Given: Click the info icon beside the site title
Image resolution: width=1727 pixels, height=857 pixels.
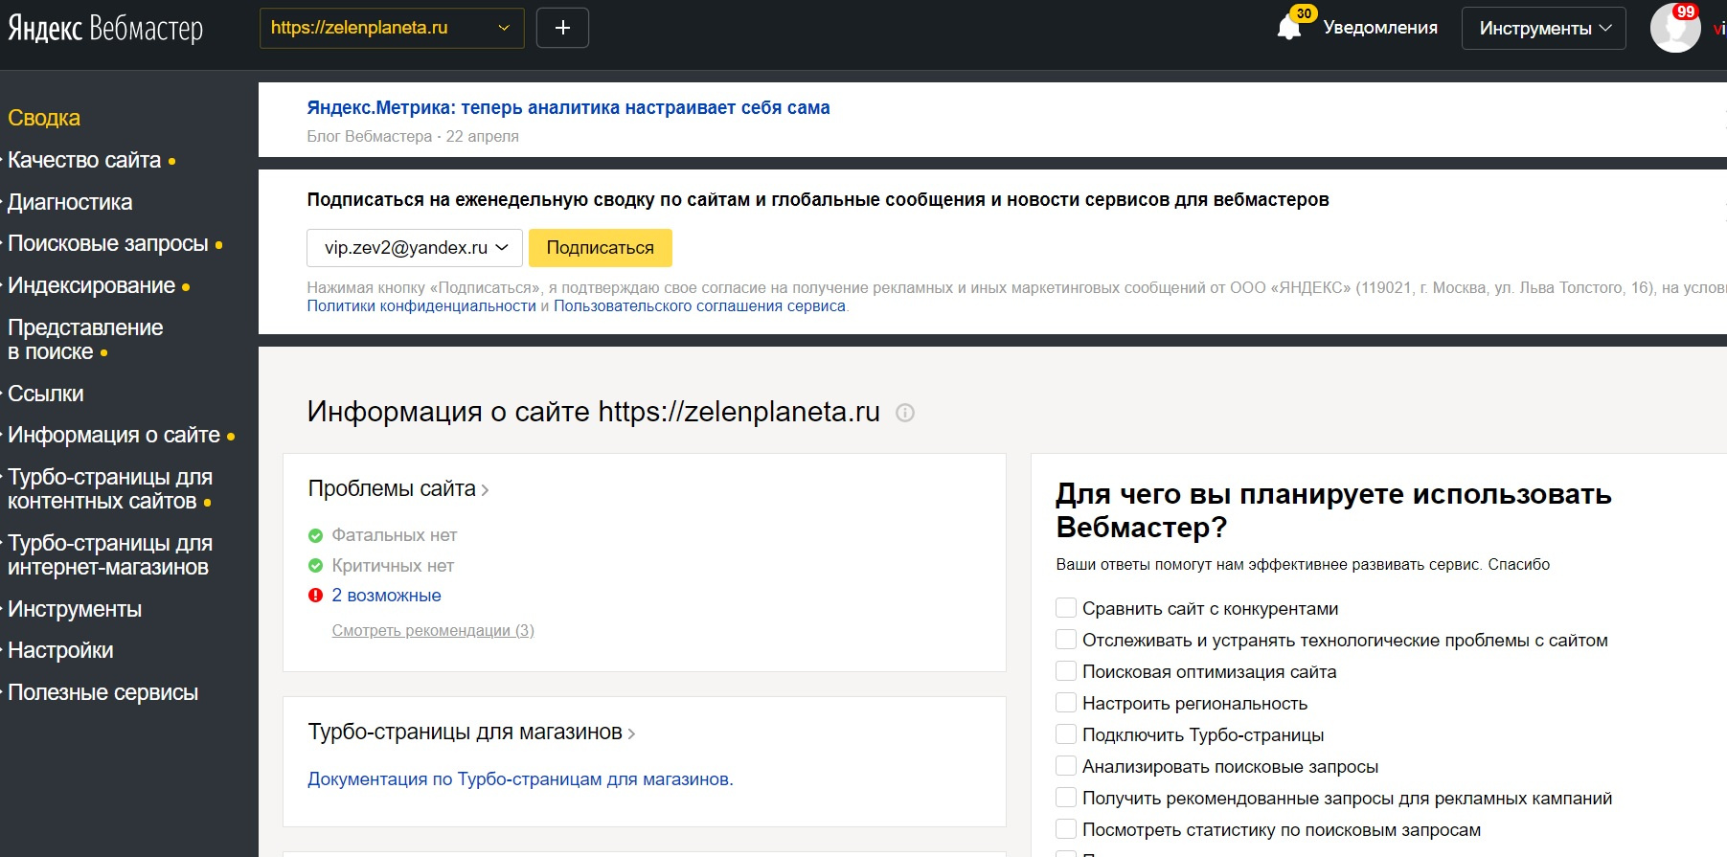Looking at the screenshot, I should (x=904, y=413).
